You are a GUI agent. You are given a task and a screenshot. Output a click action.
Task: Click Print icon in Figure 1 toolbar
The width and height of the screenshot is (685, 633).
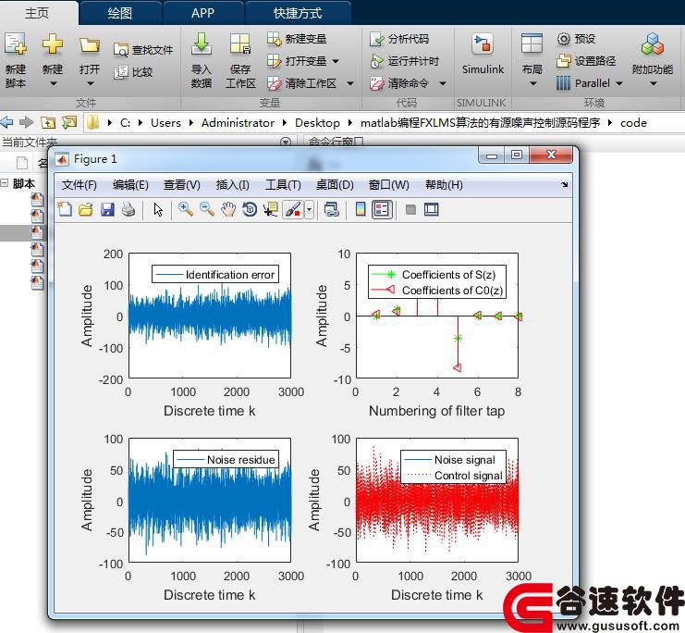(x=128, y=209)
